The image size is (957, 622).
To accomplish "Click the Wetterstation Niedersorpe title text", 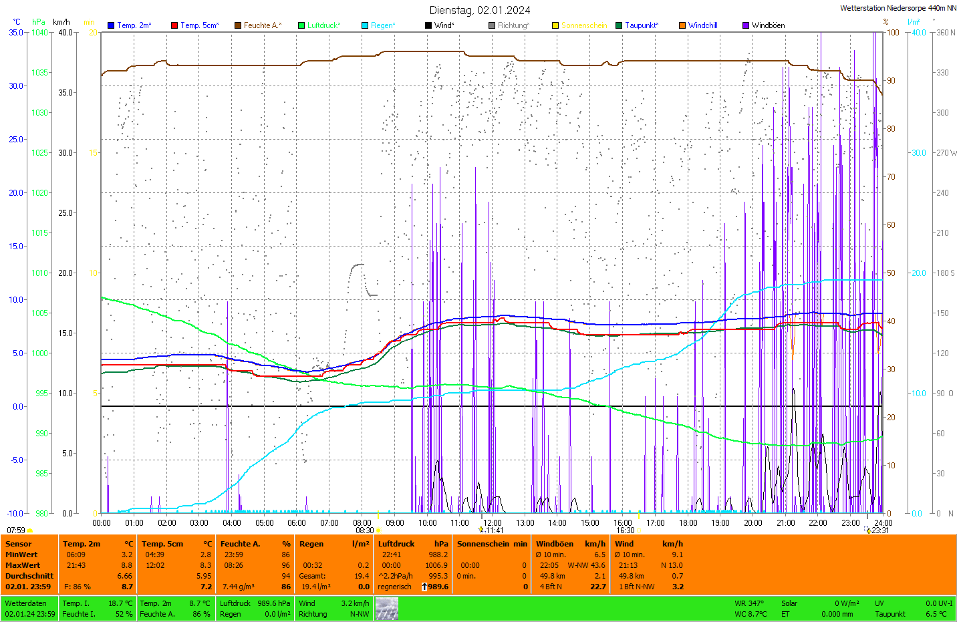I will (898, 8).
